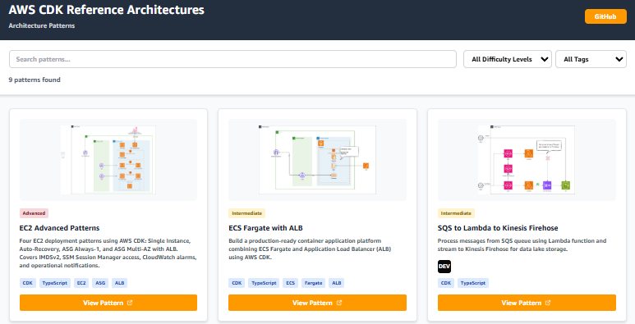View Pattern for SQS to Lambda to Kinesis Firehose
The height and width of the screenshot is (324, 635).
coord(527,303)
